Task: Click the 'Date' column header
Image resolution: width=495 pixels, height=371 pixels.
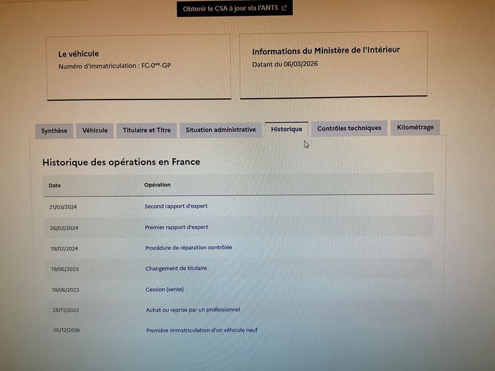Action: [54, 185]
